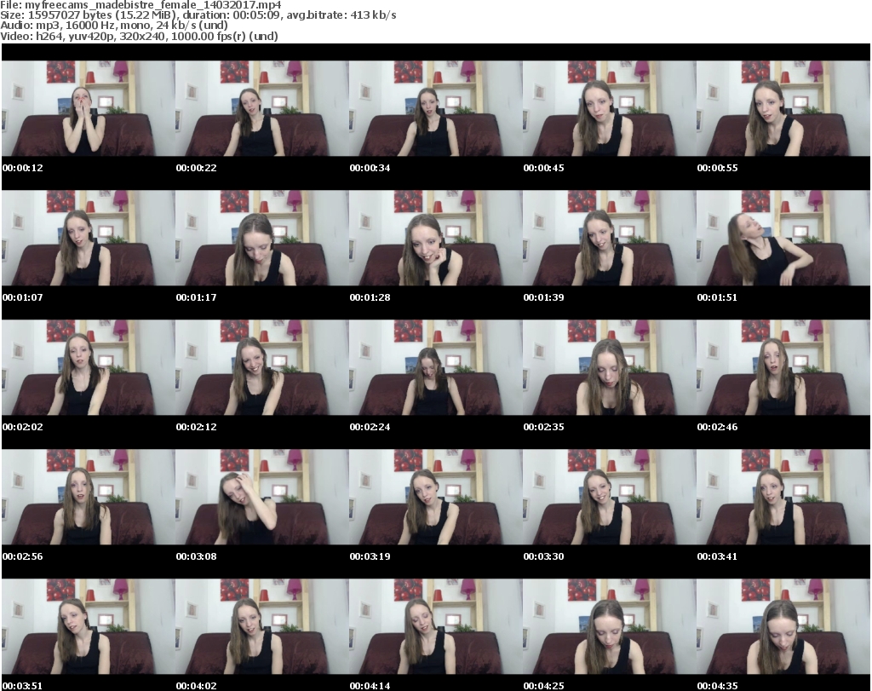Select the thumbnail frame stamped 00:02:56
The height and width of the screenshot is (691, 872).
[88, 498]
